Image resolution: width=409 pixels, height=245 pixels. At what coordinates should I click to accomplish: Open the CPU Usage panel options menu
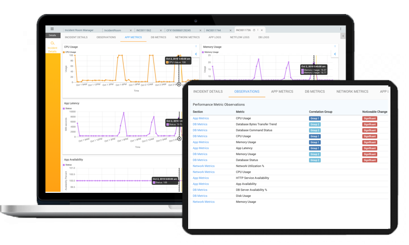196,46
